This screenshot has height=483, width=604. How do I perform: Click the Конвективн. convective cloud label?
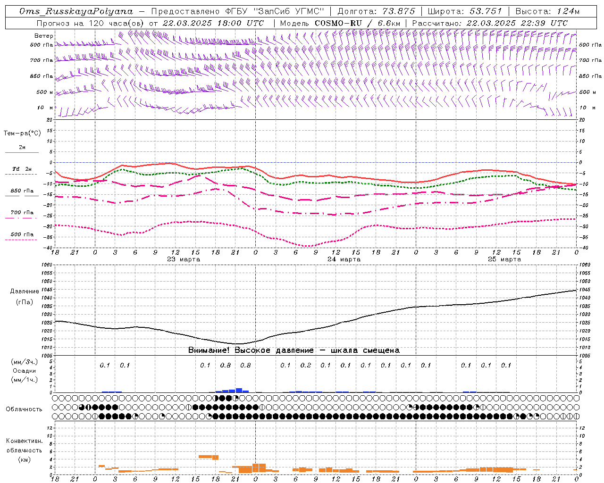(24, 441)
